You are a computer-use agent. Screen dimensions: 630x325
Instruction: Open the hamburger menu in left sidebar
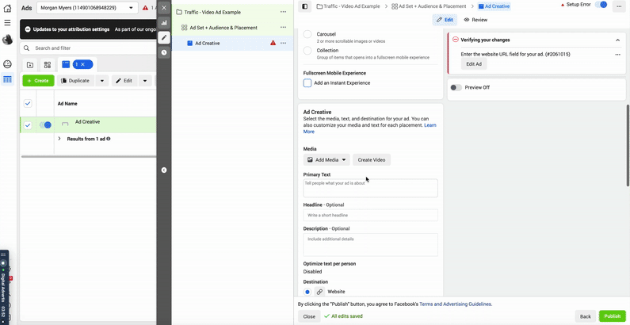[8, 23]
